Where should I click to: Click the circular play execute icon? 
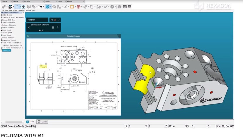tap(112, 7)
